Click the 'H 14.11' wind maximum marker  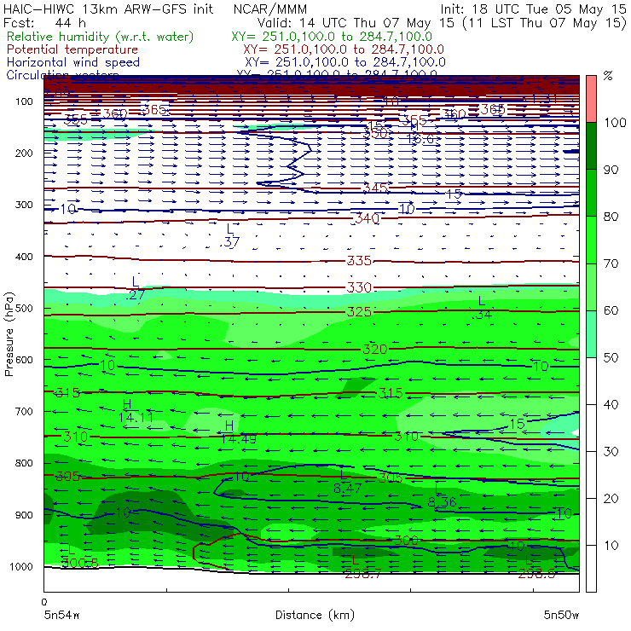pos(136,411)
